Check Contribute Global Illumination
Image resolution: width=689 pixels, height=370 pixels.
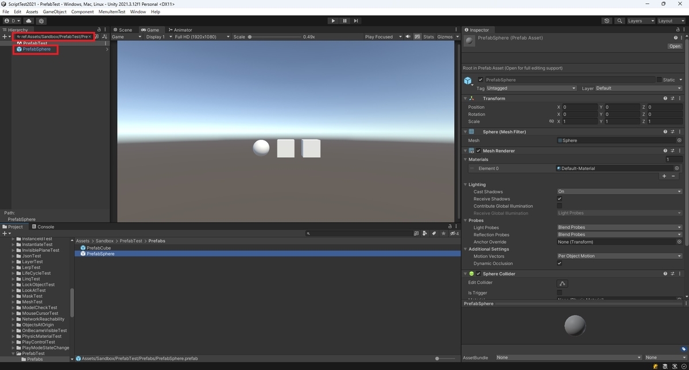(x=560, y=206)
